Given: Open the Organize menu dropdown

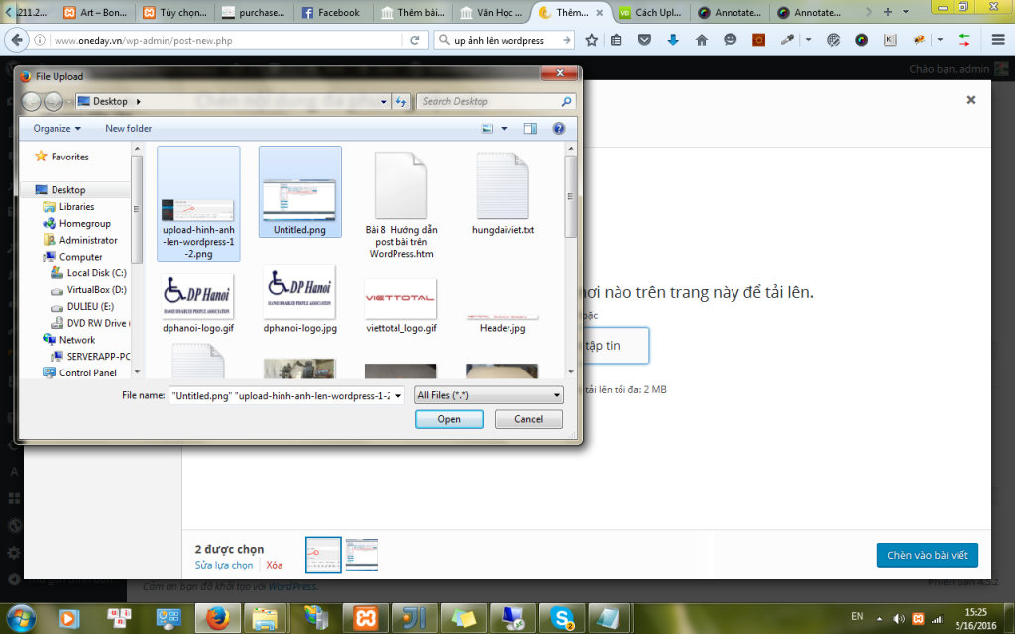Looking at the screenshot, I should 56,128.
